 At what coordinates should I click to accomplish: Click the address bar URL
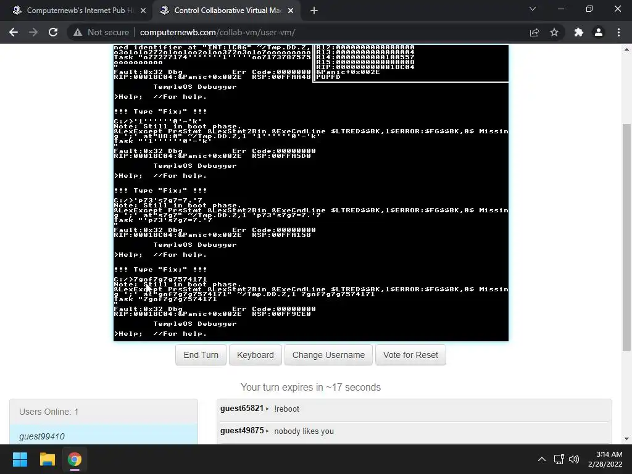(x=218, y=32)
